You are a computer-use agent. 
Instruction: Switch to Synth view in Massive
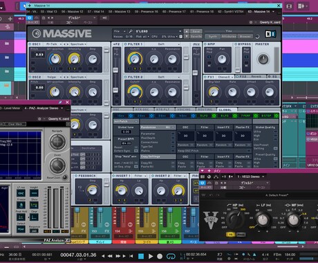tap(212, 37)
